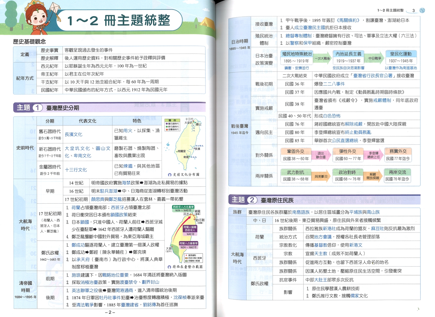The width and height of the screenshot is (435, 317).
Task: Click the number 1 badge in 主題 heading
Action: [x=37, y=108]
